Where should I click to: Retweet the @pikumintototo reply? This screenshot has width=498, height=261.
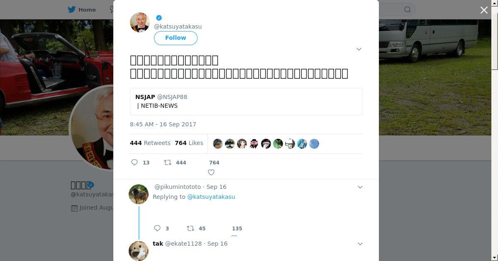(x=190, y=228)
